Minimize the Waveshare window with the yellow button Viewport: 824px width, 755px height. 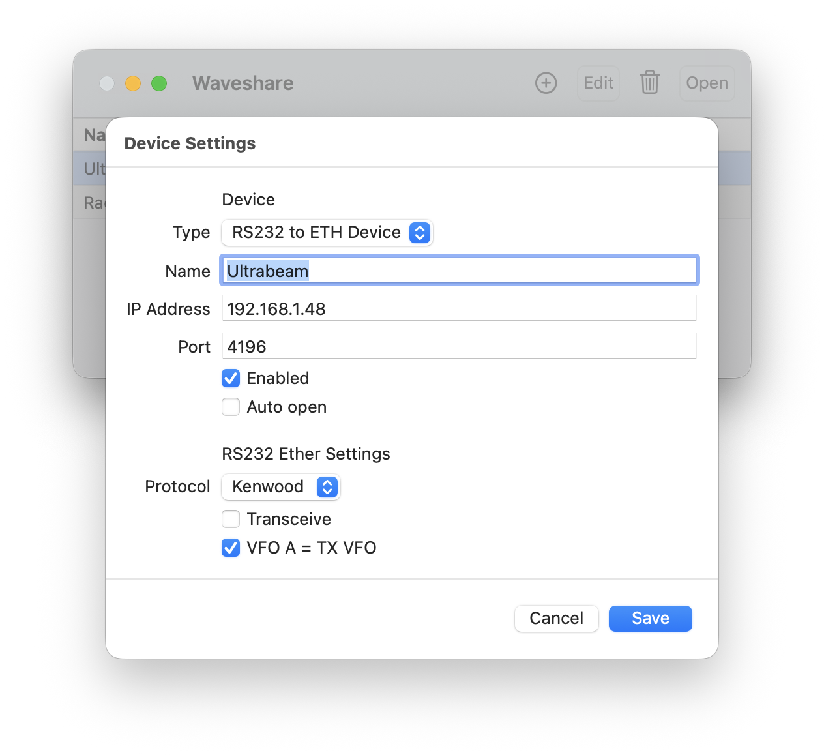(133, 83)
